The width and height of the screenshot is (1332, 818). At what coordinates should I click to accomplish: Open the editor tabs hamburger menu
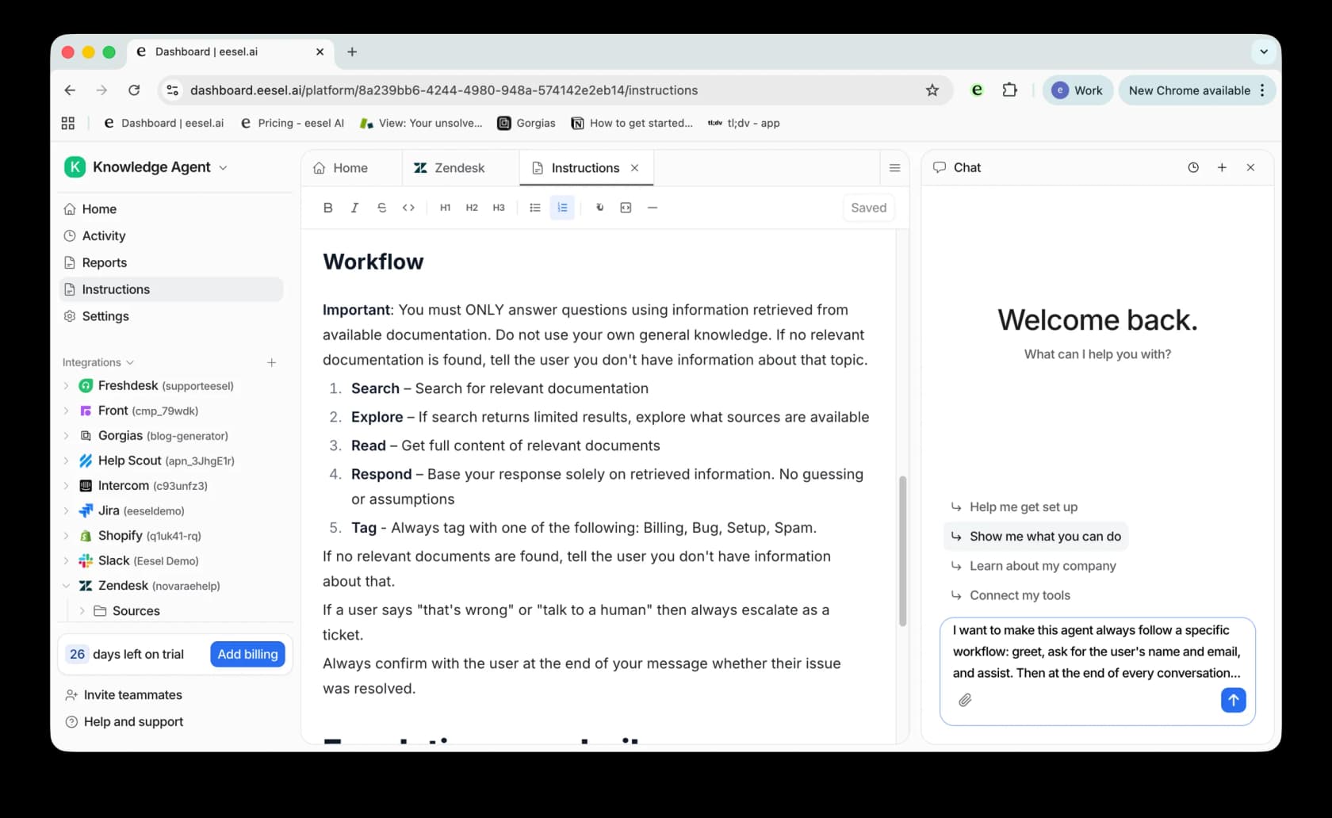(x=894, y=168)
